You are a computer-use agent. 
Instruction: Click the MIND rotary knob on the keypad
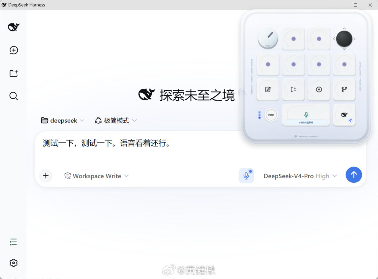tap(268, 39)
